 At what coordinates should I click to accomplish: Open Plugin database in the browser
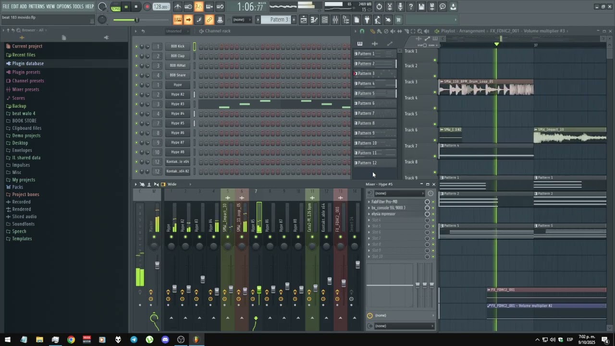point(28,63)
